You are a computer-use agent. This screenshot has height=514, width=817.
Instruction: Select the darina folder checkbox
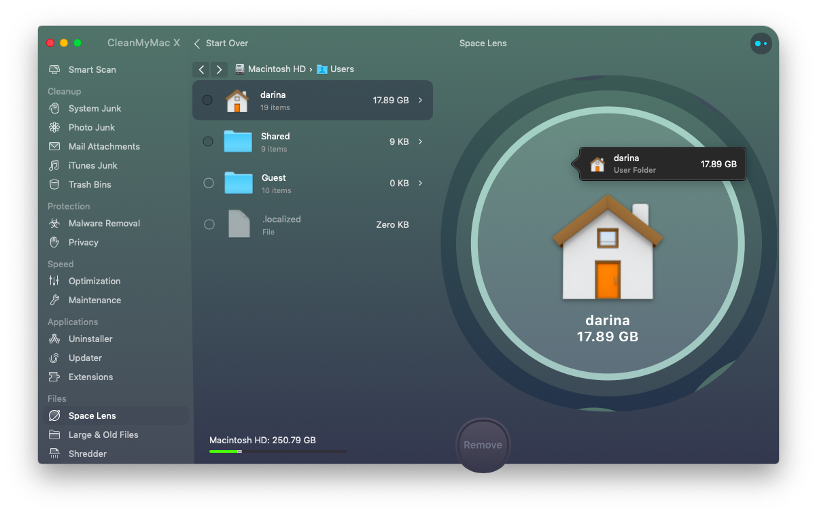208,100
